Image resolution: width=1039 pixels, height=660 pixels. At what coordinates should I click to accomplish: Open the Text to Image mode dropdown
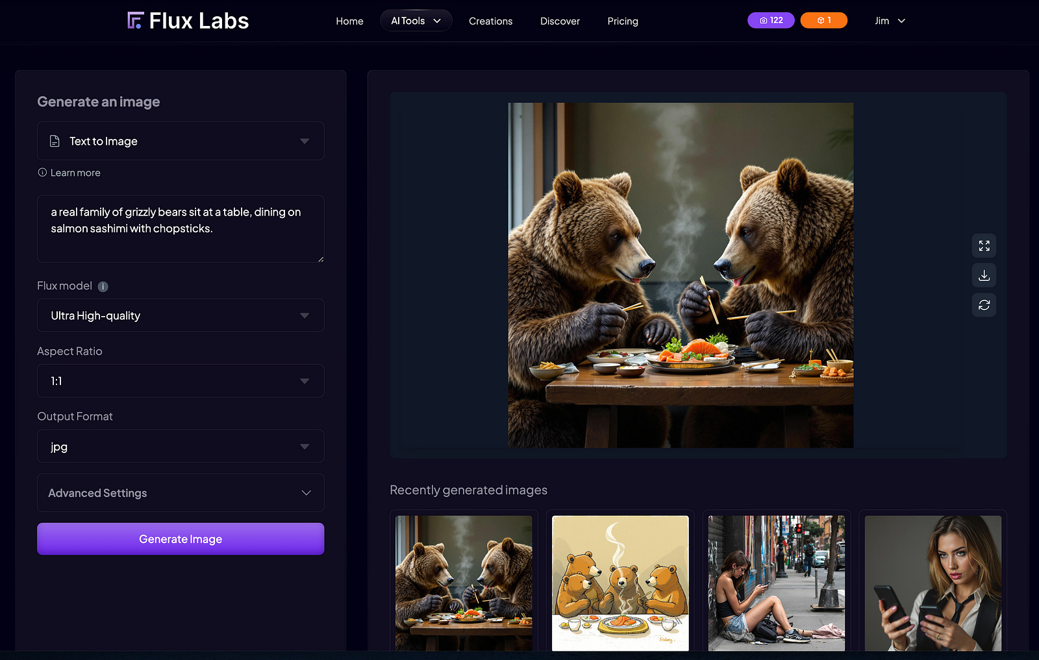(x=180, y=141)
